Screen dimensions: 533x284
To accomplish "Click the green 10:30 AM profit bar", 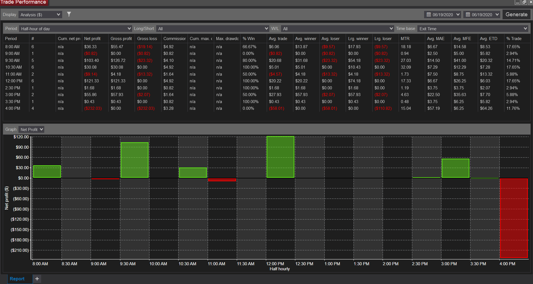I will [x=193, y=173].
